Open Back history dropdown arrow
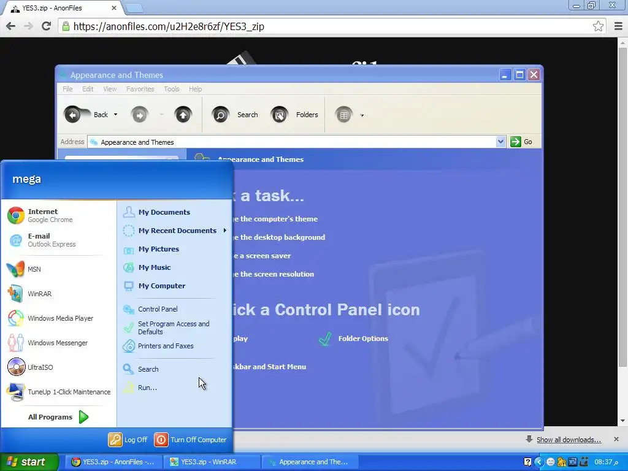Image resolution: width=628 pixels, height=471 pixels. pyautogui.click(x=116, y=115)
